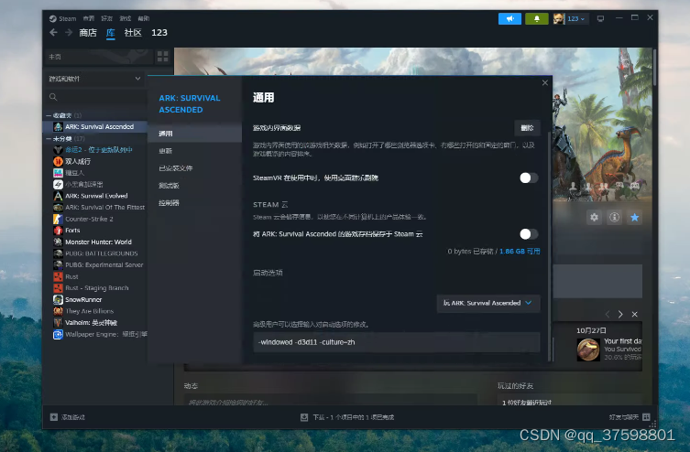Click the Wallpaper Engine icon
The image size is (690, 452).
(x=58, y=334)
